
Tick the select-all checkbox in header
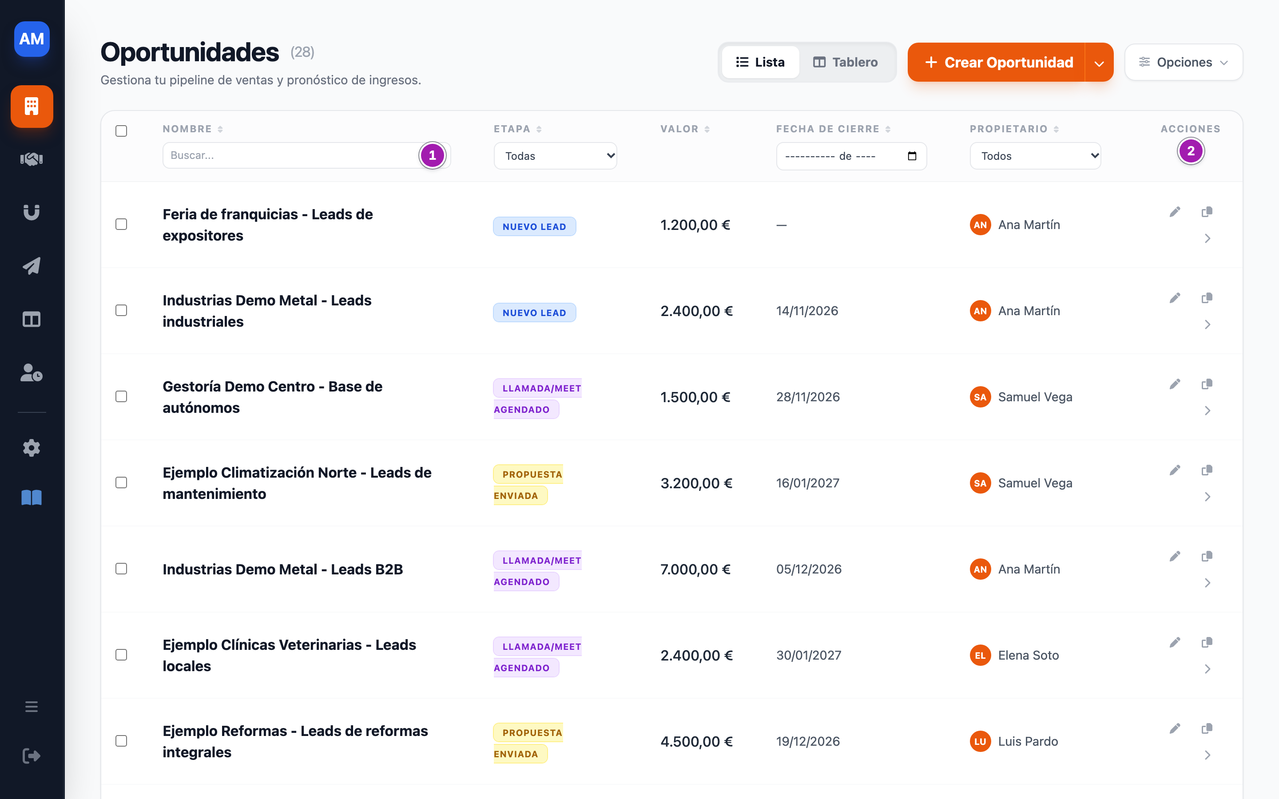point(122,131)
